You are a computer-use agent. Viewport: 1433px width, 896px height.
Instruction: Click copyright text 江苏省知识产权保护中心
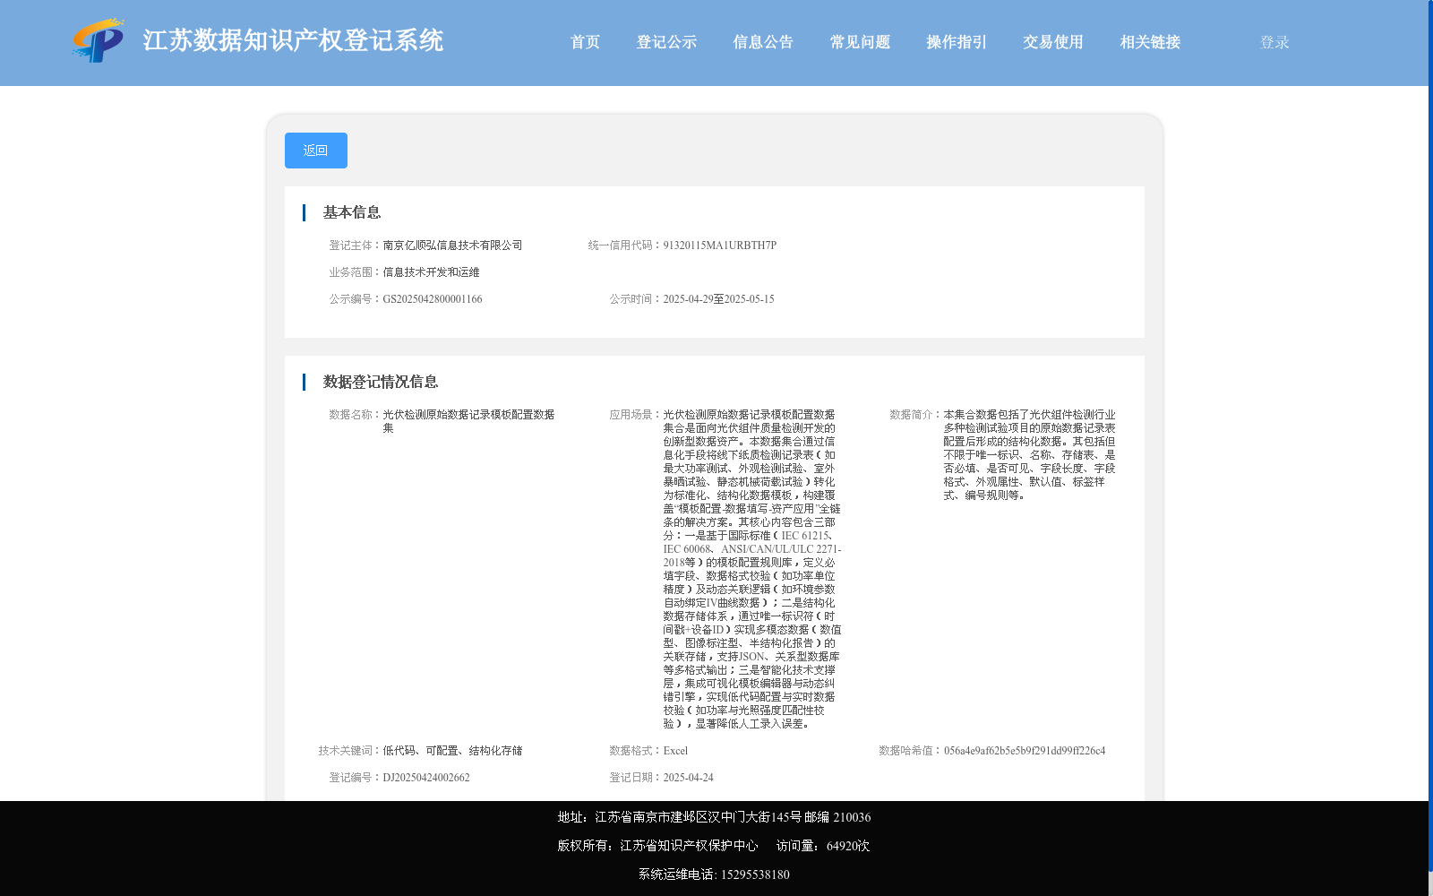[x=689, y=846]
